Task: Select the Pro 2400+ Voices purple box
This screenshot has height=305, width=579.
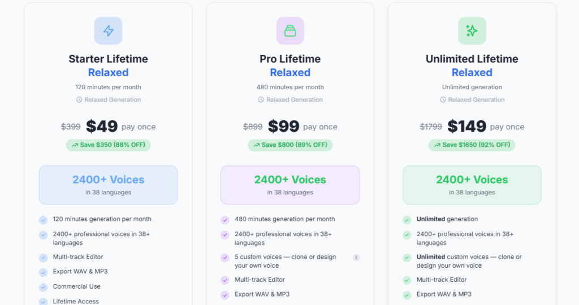Action: [290, 185]
